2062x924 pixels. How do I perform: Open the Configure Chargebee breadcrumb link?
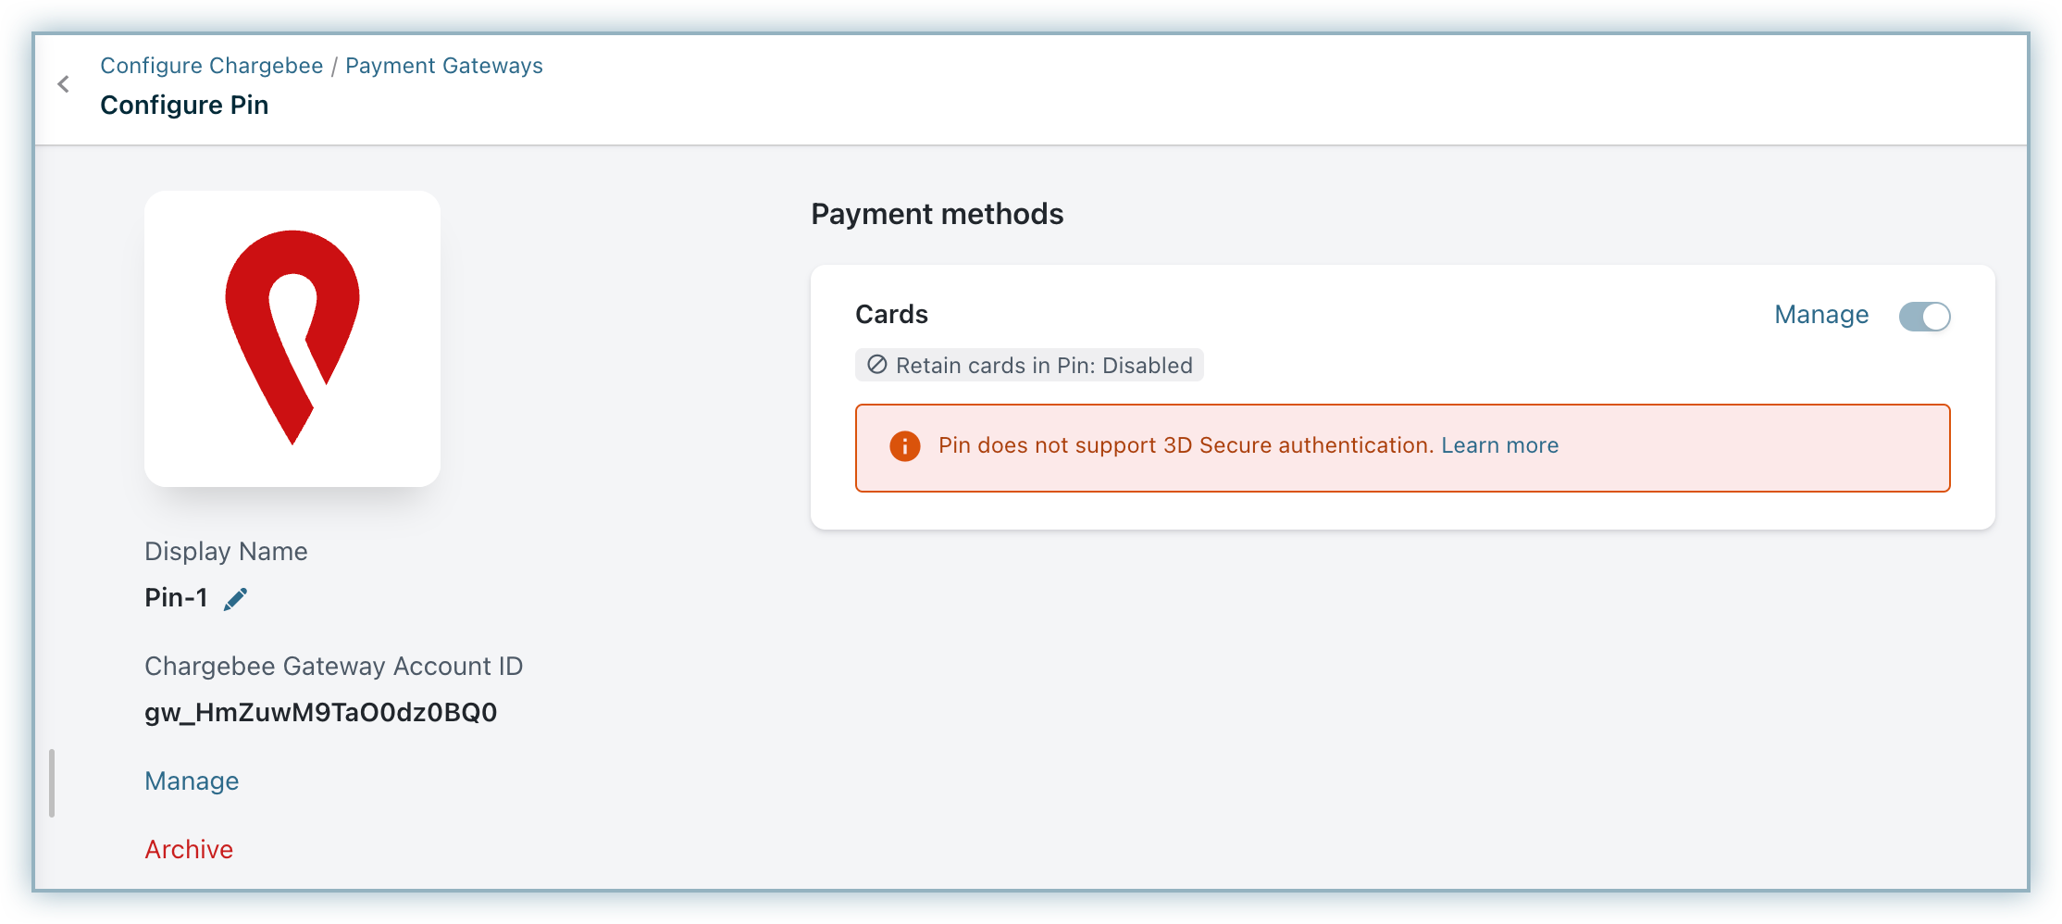(x=211, y=66)
